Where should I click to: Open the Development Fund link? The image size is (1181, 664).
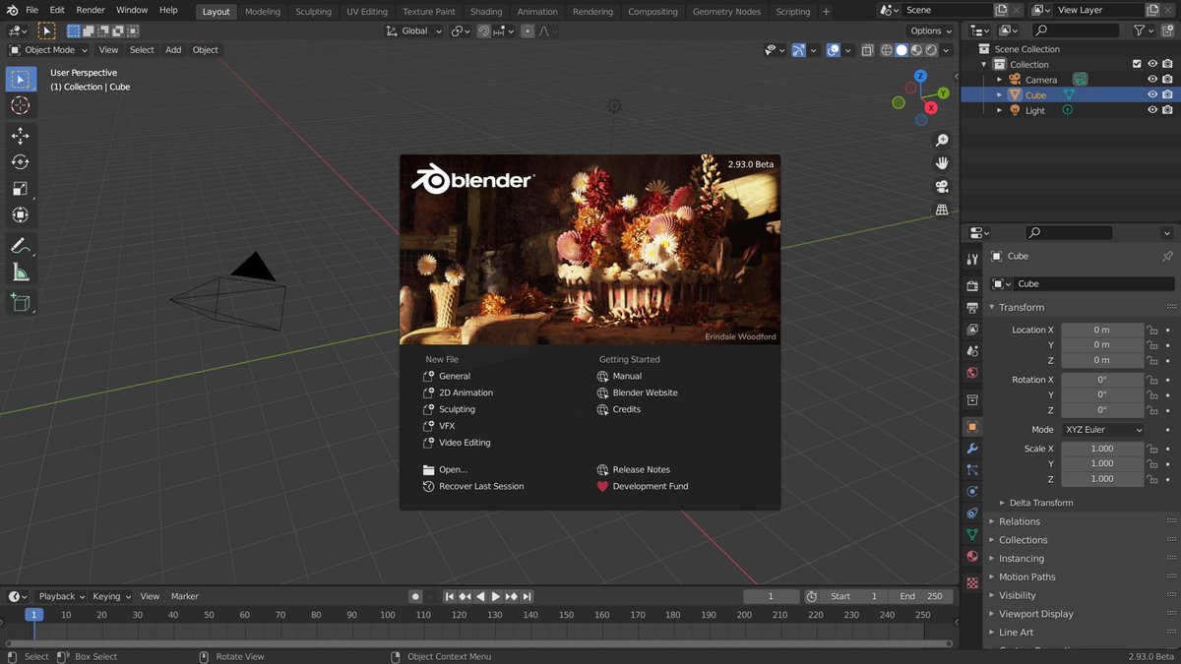coord(651,486)
